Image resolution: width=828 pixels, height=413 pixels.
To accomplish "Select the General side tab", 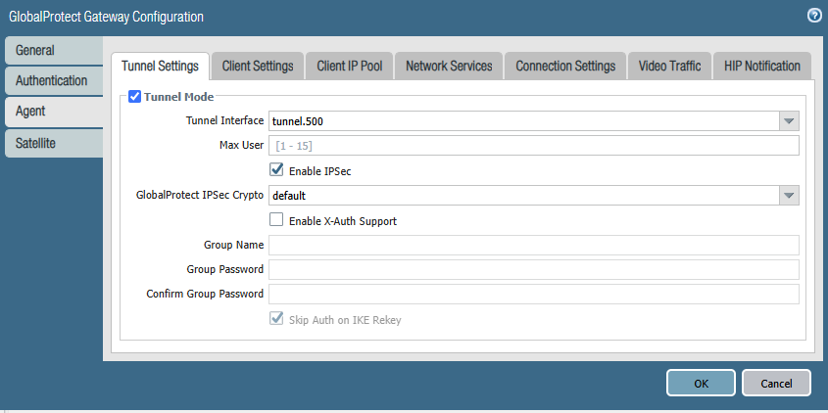I will pos(54,51).
